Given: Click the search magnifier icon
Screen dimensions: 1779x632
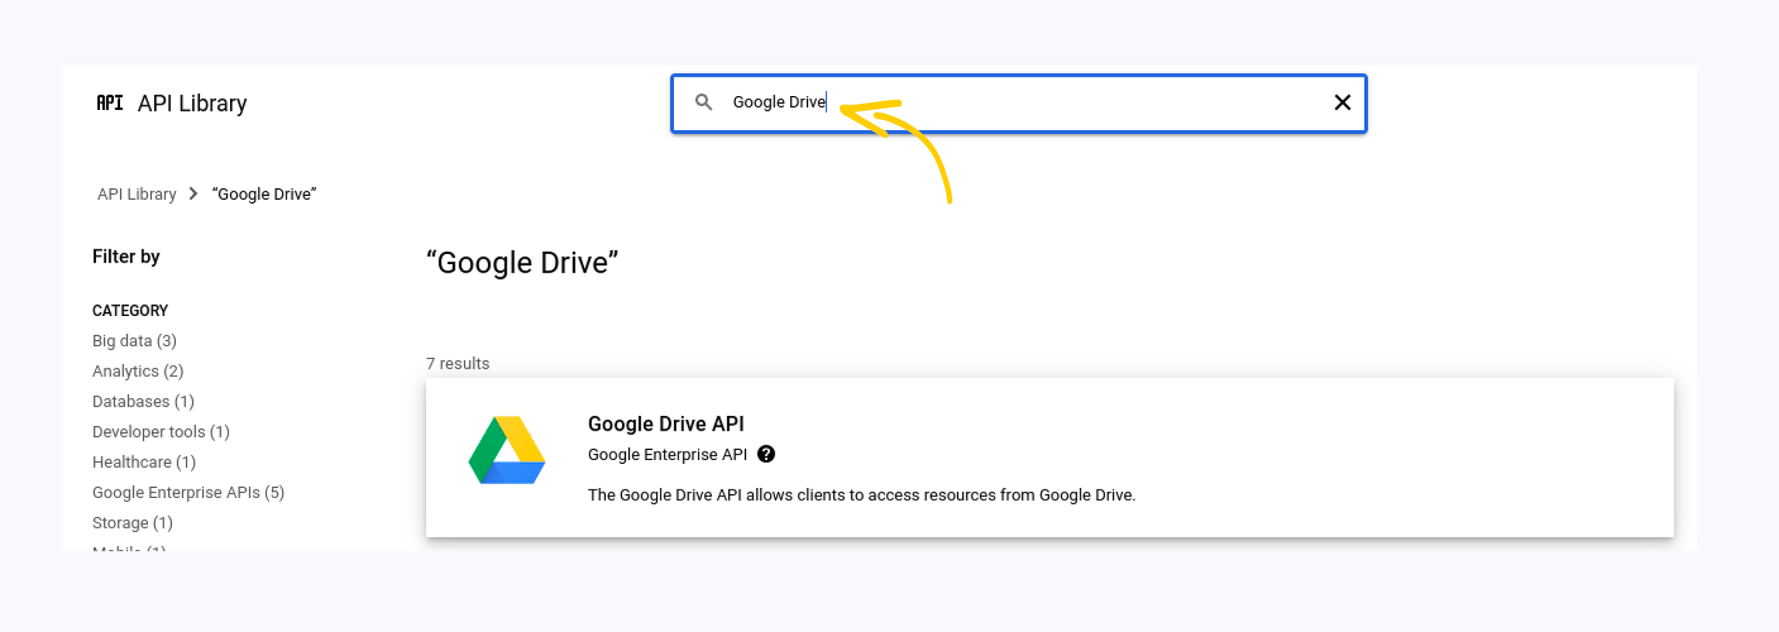Looking at the screenshot, I should point(703,102).
